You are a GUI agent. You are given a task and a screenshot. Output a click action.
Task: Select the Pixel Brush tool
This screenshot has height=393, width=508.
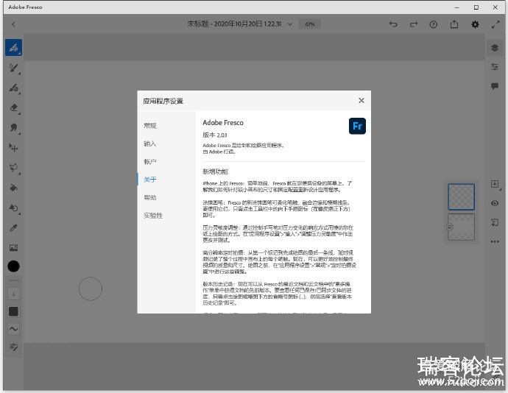13,48
